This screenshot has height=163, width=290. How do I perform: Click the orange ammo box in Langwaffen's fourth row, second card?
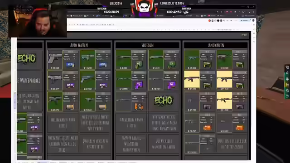(x=240, y=128)
